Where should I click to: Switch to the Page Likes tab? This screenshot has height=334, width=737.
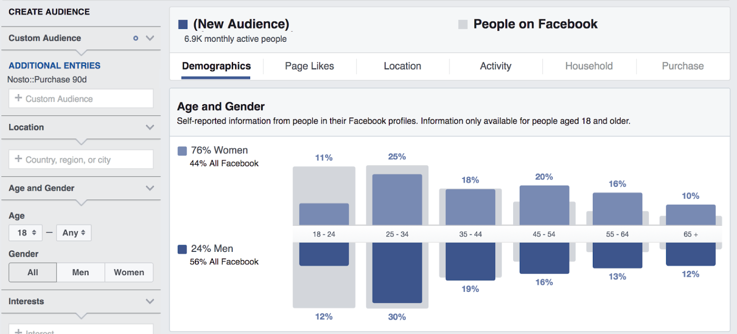coord(309,66)
